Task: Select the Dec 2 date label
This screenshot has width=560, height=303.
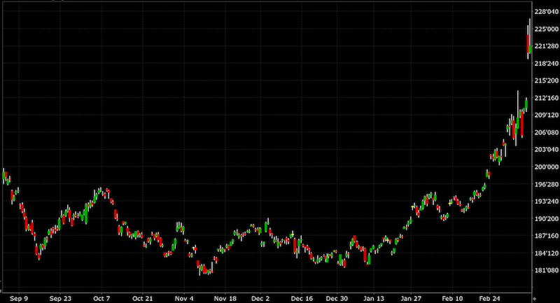Action: pos(262,297)
